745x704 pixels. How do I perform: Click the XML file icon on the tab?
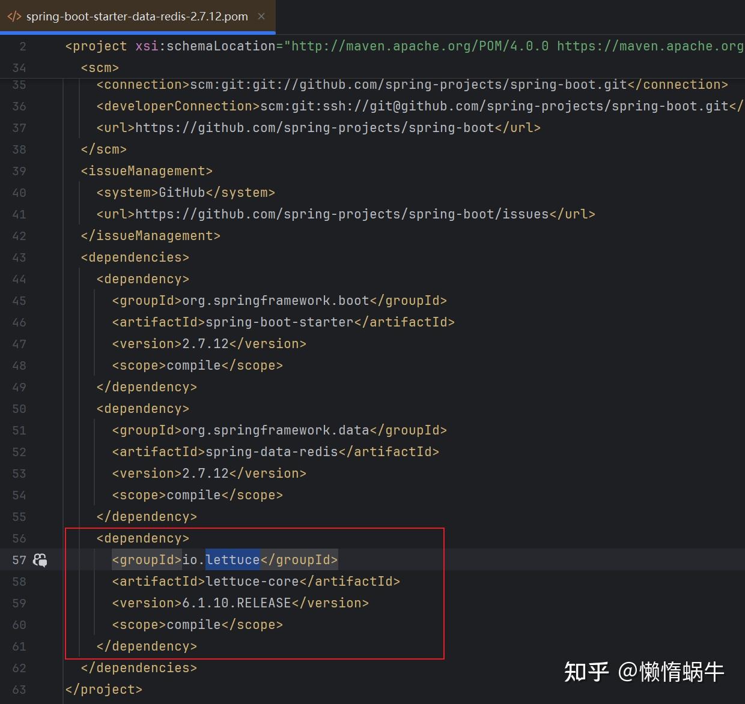pyautogui.click(x=14, y=16)
